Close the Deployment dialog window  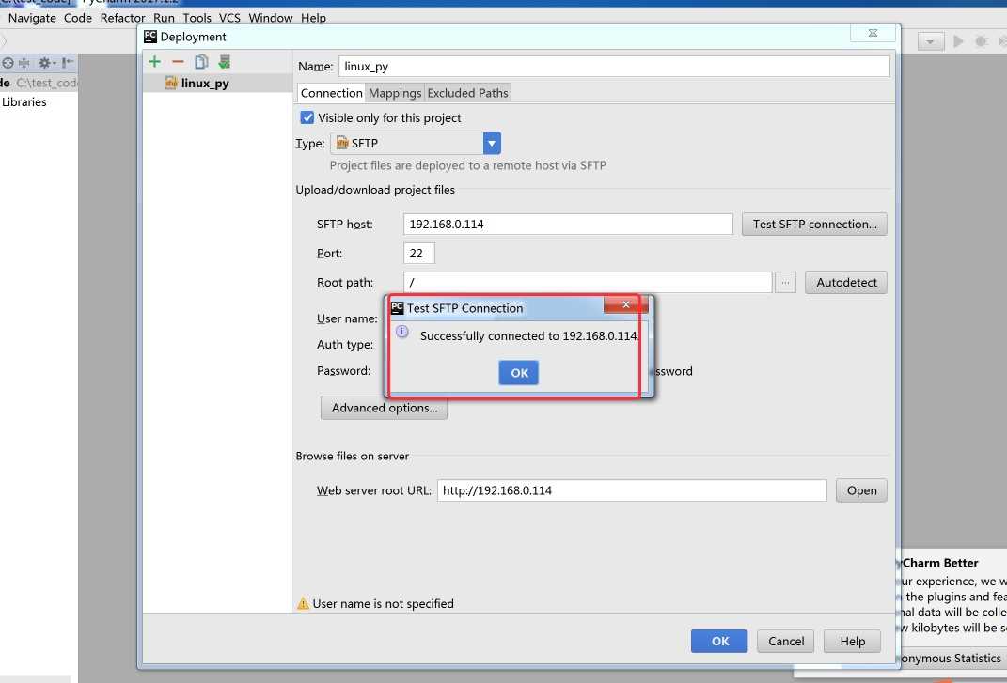pos(873,34)
